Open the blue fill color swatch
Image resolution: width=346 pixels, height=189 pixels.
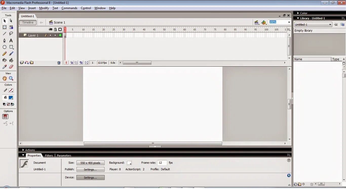coord(11,98)
